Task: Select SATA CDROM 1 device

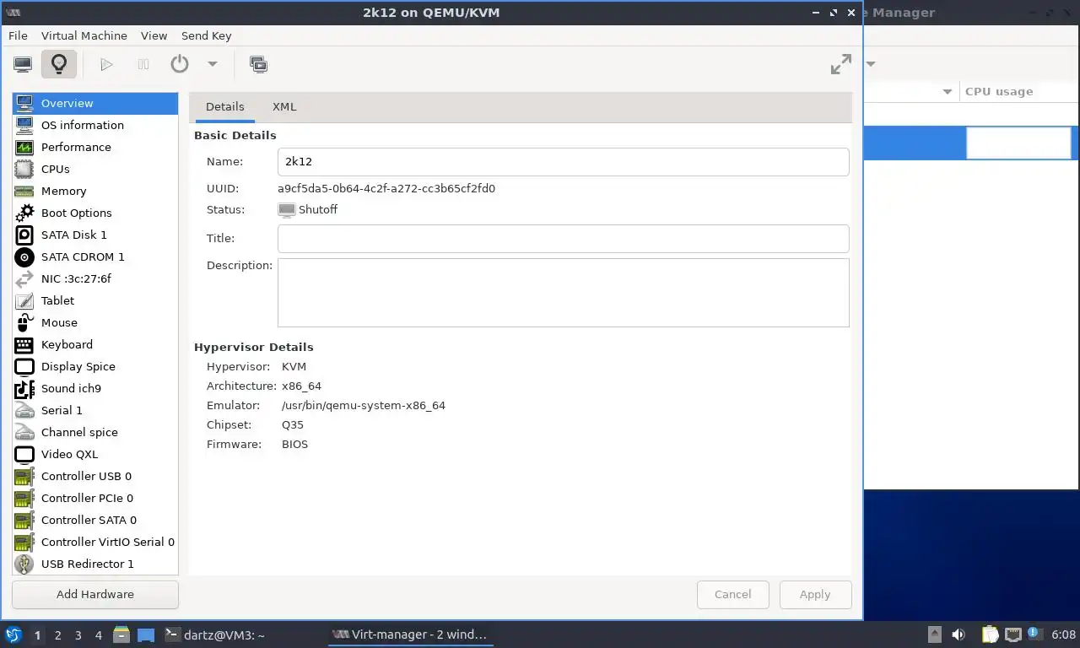Action: coord(95,256)
